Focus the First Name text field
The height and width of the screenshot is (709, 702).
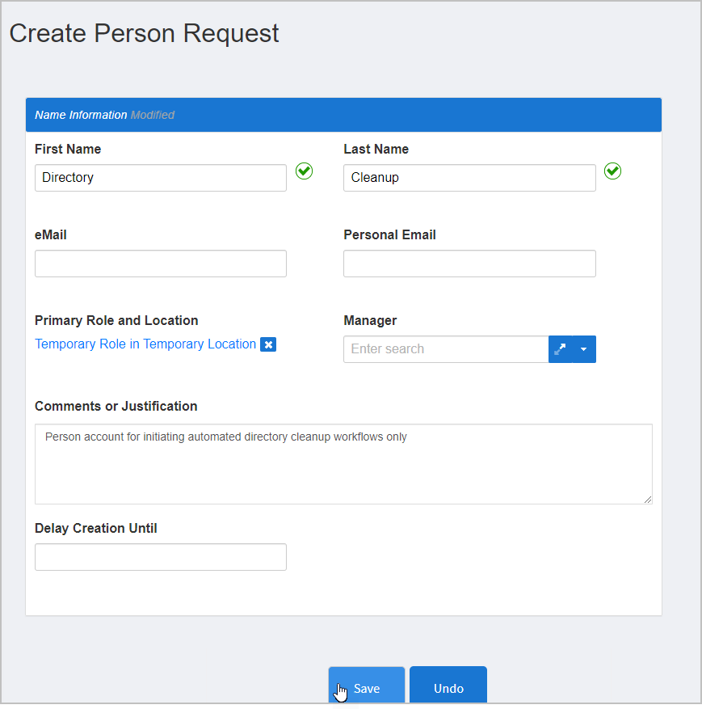pyautogui.click(x=160, y=178)
